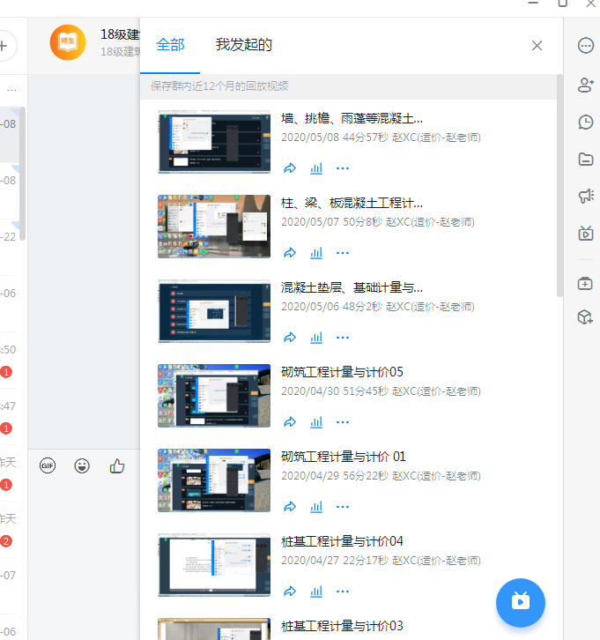
Task: Select the date line 2020/04/27 22分17秒
Action: [381, 561]
